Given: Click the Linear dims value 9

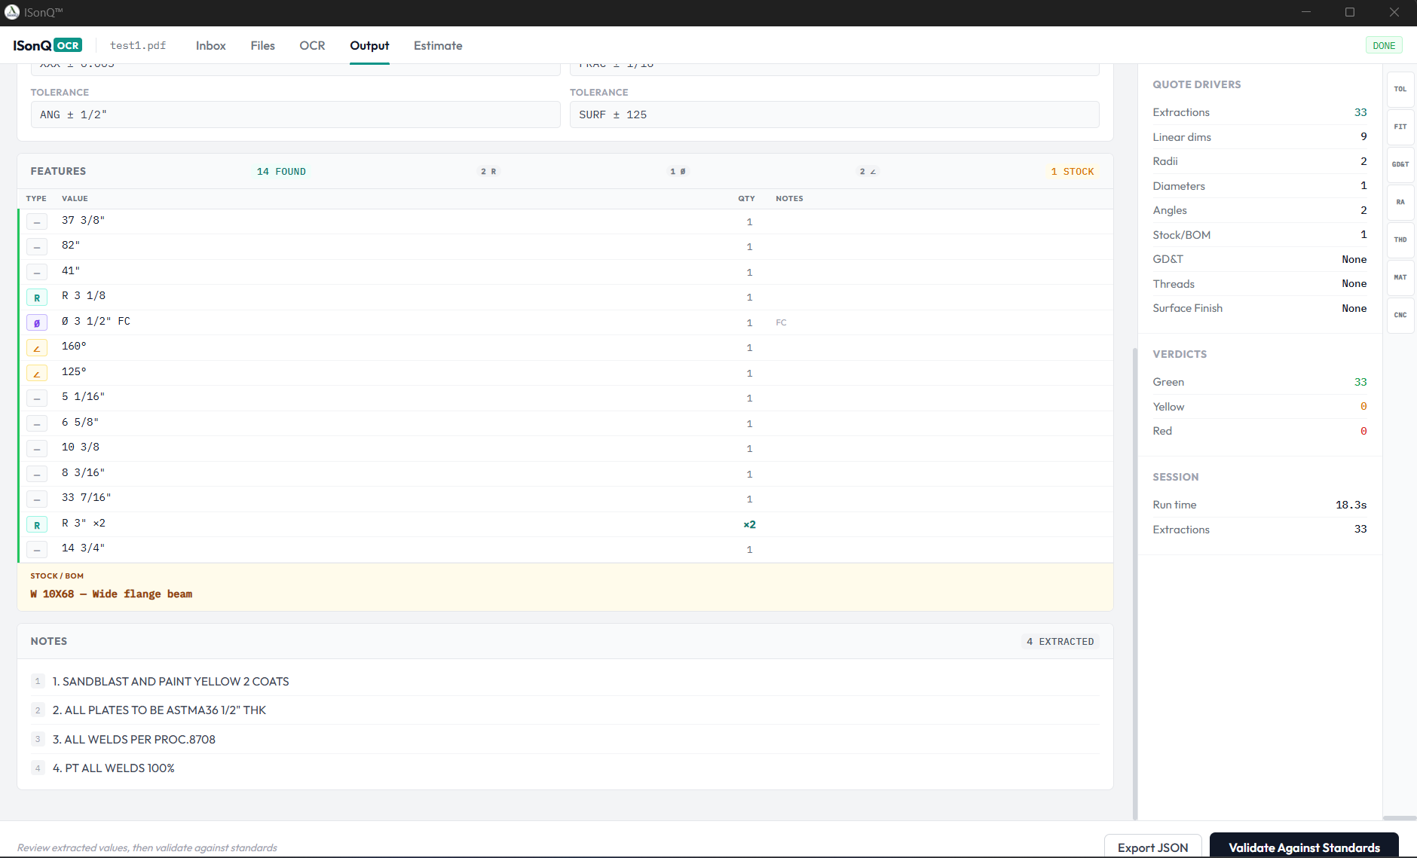Looking at the screenshot, I should [x=1363, y=136].
